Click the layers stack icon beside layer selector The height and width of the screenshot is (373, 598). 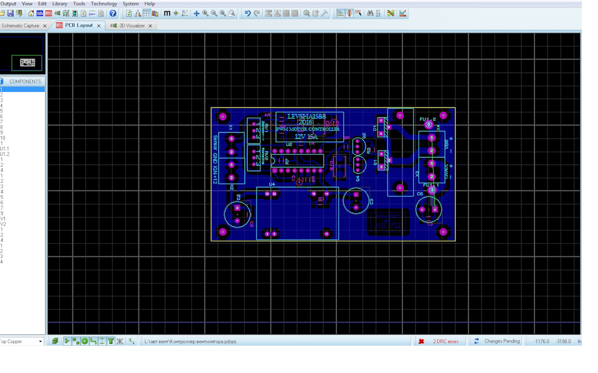click(55, 341)
